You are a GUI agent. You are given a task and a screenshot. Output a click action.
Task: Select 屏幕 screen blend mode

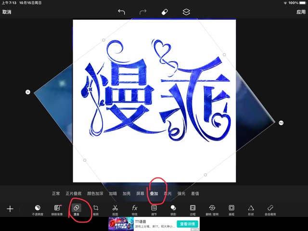tap(140, 193)
